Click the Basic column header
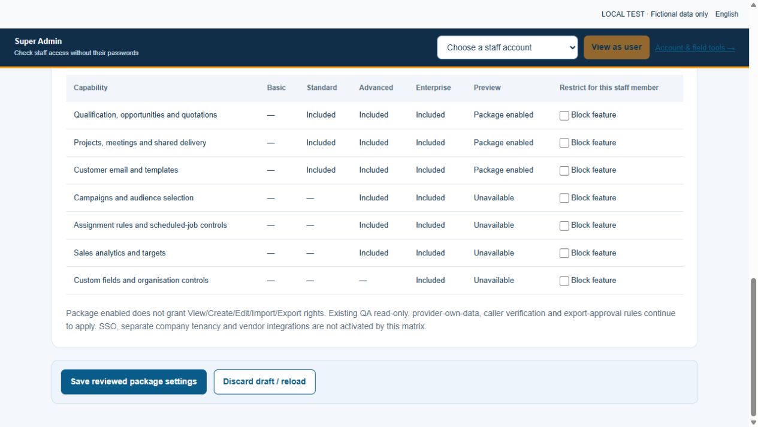Viewport: 758px width, 427px height. pyautogui.click(x=276, y=88)
